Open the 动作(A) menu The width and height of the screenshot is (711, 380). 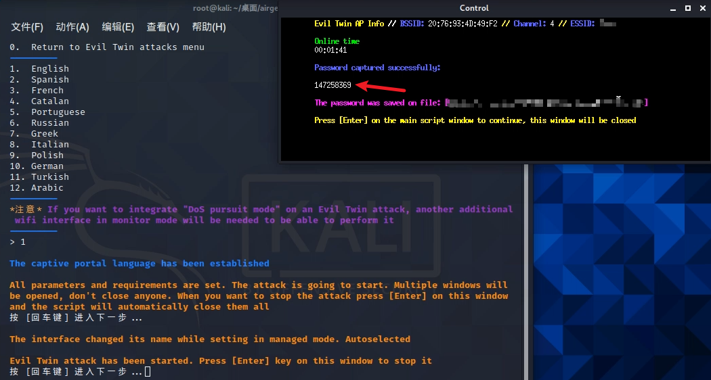[x=72, y=27]
